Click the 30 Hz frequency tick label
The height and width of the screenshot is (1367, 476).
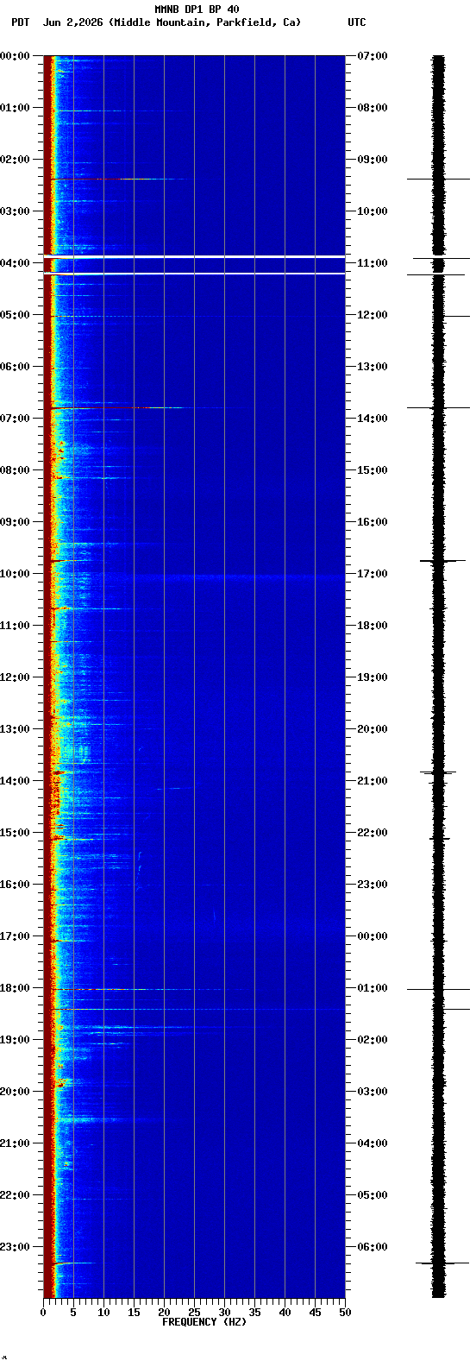click(224, 1313)
